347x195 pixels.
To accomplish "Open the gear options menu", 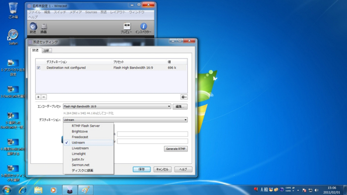I will pyautogui.click(x=184, y=97).
